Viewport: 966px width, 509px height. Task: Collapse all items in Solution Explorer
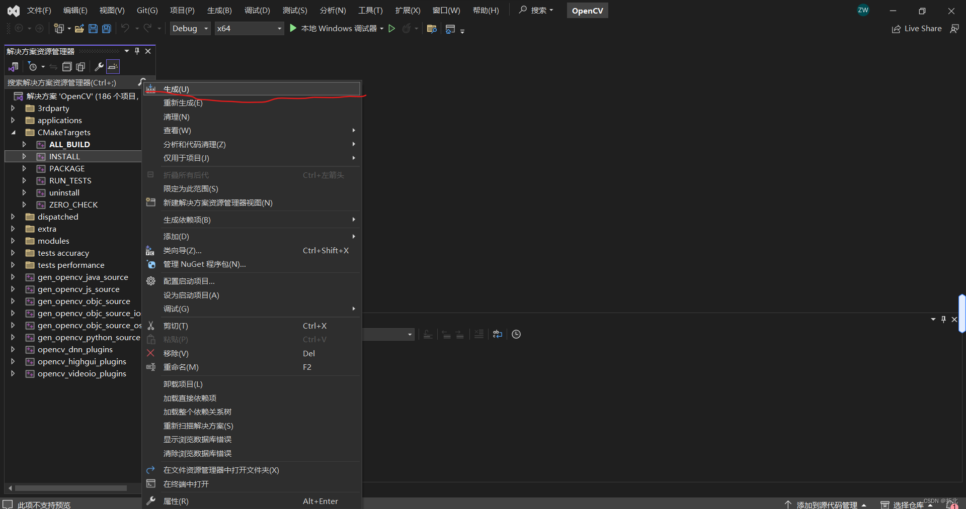pyautogui.click(x=67, y=66)
